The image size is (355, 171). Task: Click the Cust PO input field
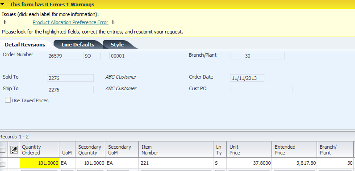(261, 89)
